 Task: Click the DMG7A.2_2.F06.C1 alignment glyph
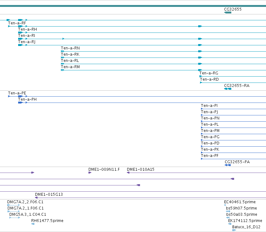pyautogui.click(x=13, y=205)
